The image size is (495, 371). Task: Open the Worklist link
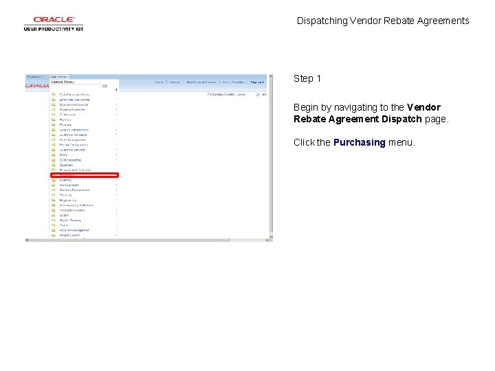click(x=175, y=82)
